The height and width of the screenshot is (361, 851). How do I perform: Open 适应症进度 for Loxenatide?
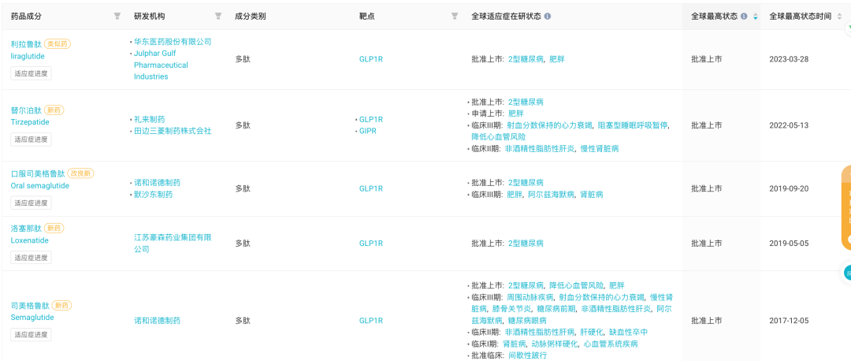point(31,257)
